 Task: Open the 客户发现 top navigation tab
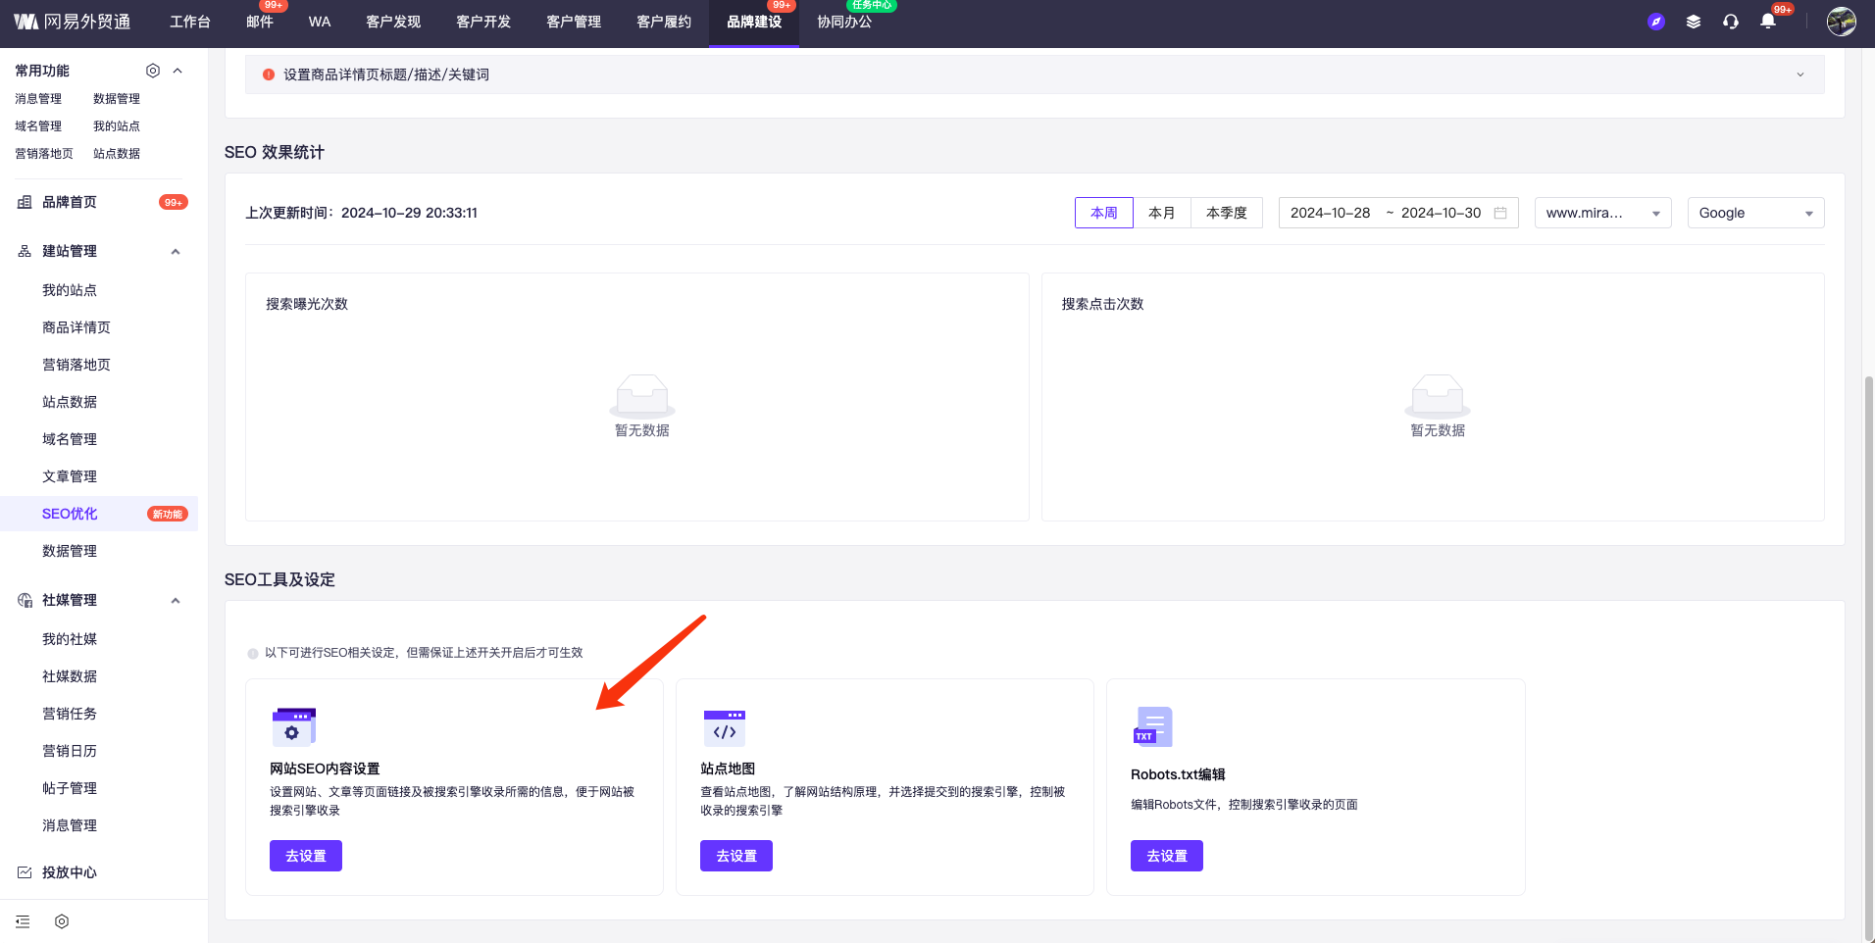pos(393,22)
